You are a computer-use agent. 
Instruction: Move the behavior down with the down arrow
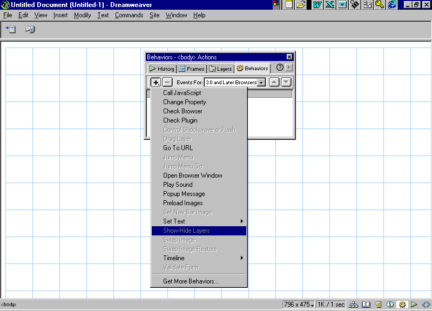(x=286, y=82)
